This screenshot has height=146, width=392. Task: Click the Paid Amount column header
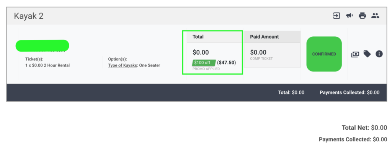tap(265, 37)
